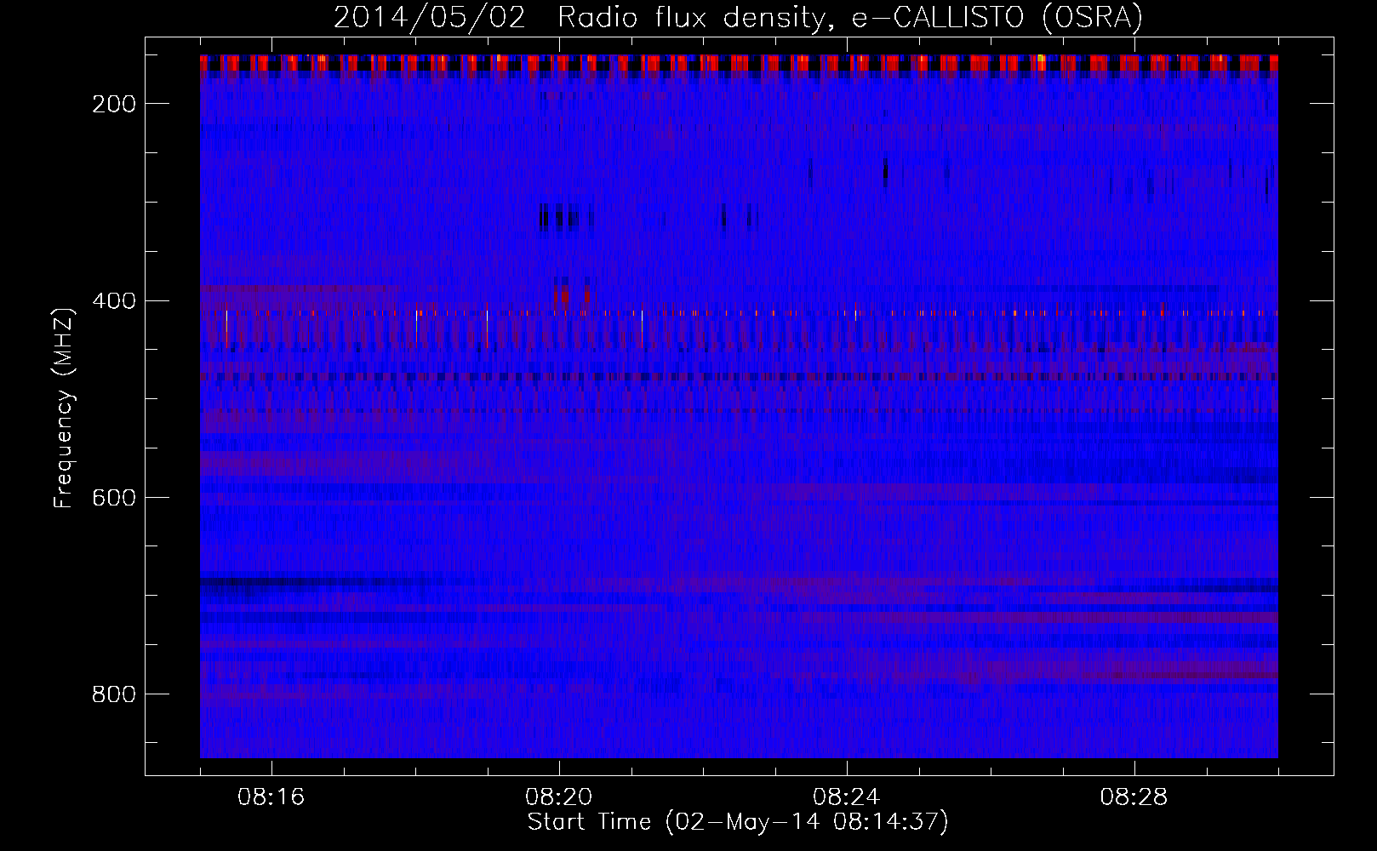The height and width of the screenshot is (851, 1377).
Task: Select the 'Frequency (MHZ)' axis label
Action: (x=64, y=408)
